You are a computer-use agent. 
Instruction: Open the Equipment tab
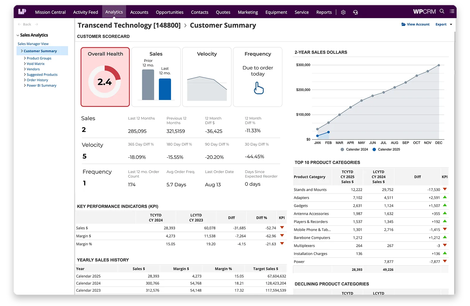[276, 12]
